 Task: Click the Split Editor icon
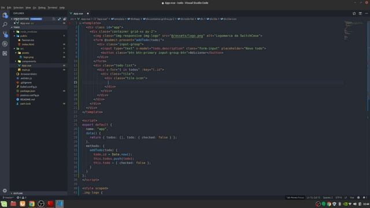click(x=360, y=13)
